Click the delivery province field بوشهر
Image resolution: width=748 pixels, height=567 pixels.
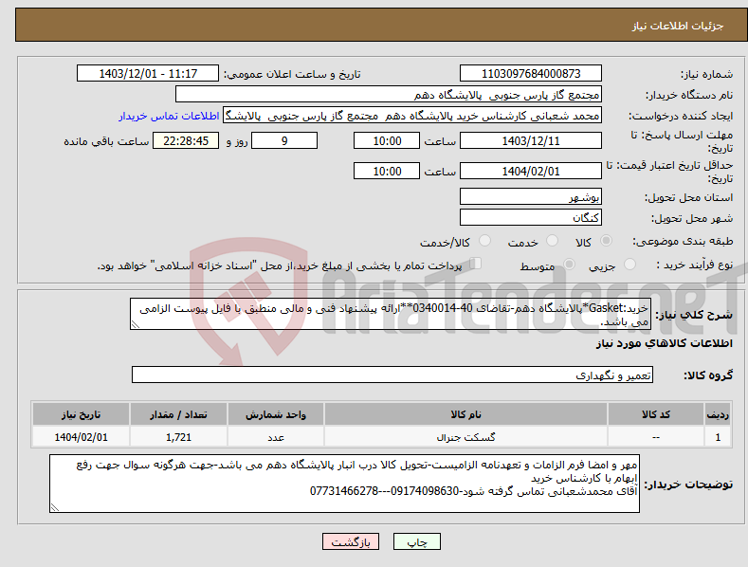pos(531,196)
